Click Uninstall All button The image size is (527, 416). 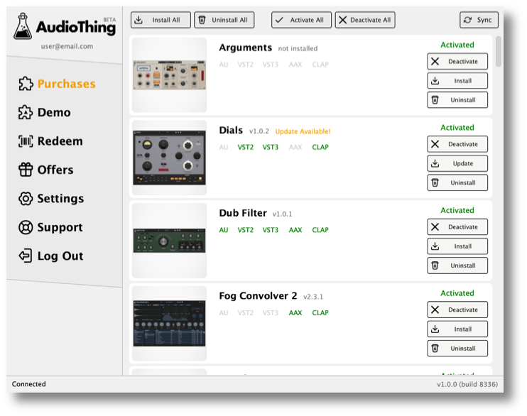[x=224, y=20]
